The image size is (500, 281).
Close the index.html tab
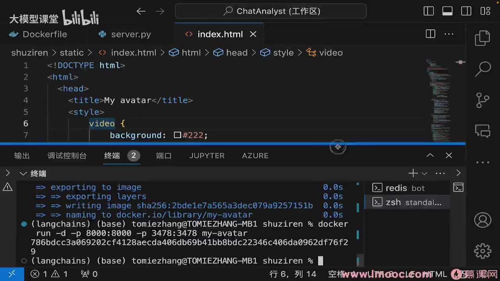coord(253,34)
